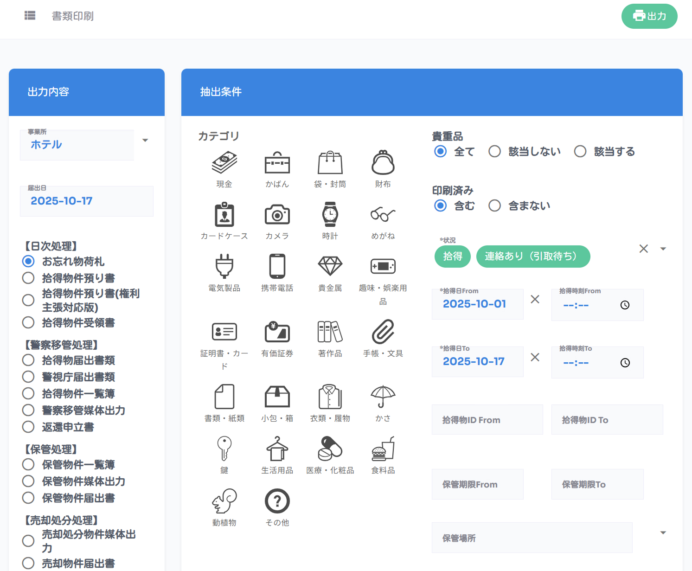The width and height of the screenshot is (692, 571).
Task: Open the 状況 status dropdown arrow
Action: pos(663,249)
